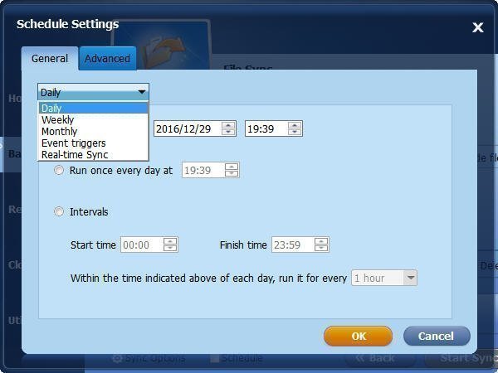Image resolution: width=498 pixels, height=373 pixels.
Task: Close the Schedule Settings dialog
Action: [478, 27]
